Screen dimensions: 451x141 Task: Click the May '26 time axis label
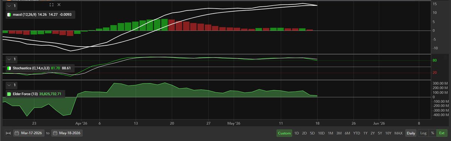(233, 123)
